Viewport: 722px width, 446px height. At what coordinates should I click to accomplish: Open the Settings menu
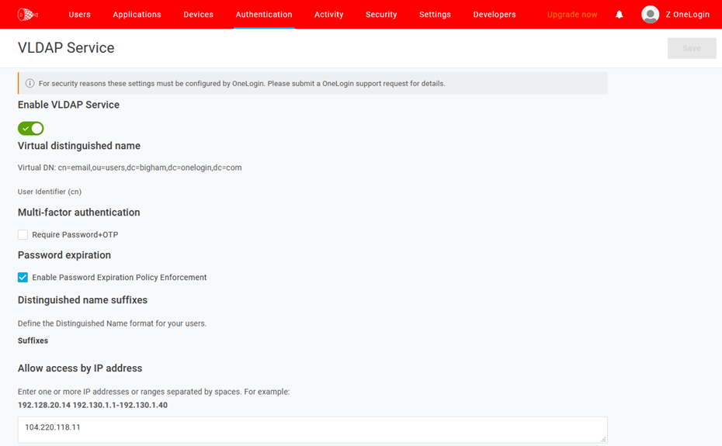click(435, 14)
